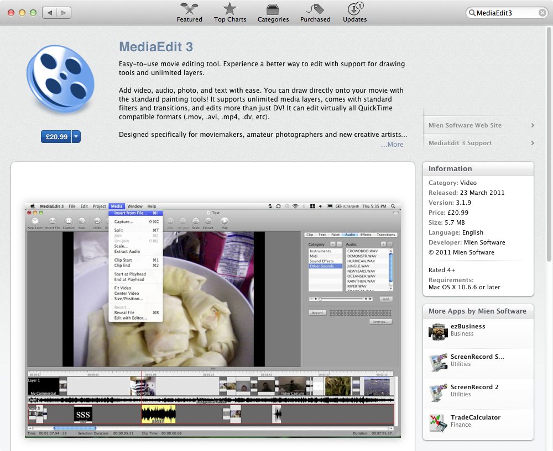
Task: Click JUNGLE.WAV in the screenshot audio list
Action: click(358, 266)
